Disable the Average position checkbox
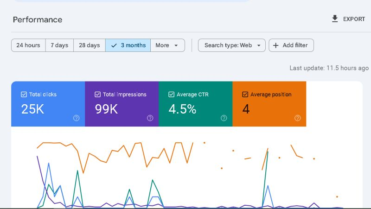 245,95
